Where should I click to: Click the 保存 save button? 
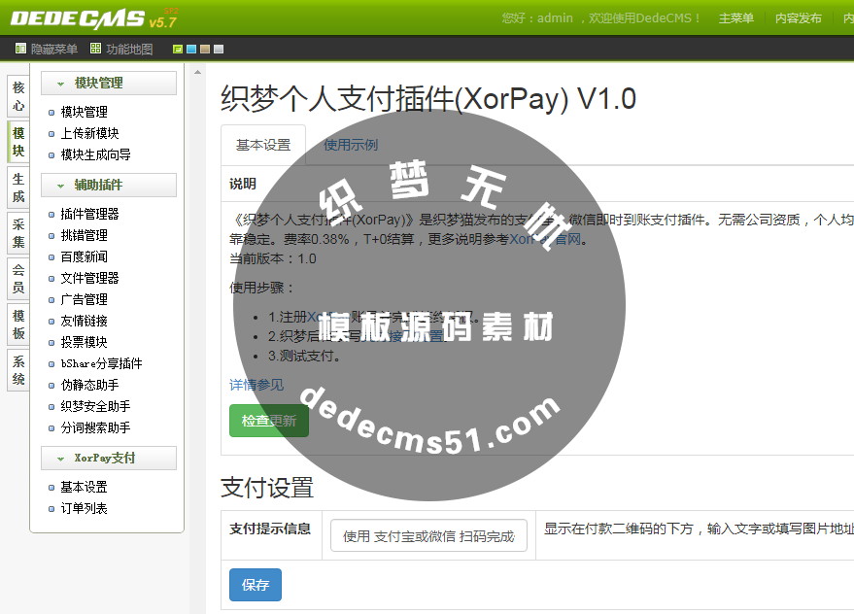(x=255, y=585)
